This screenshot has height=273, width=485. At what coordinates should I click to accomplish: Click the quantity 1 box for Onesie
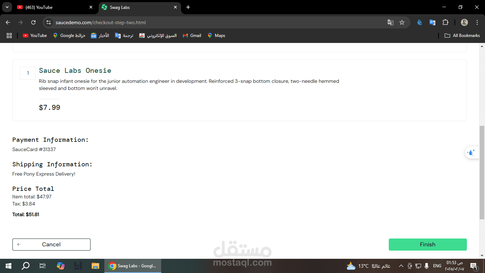point(28,73)
